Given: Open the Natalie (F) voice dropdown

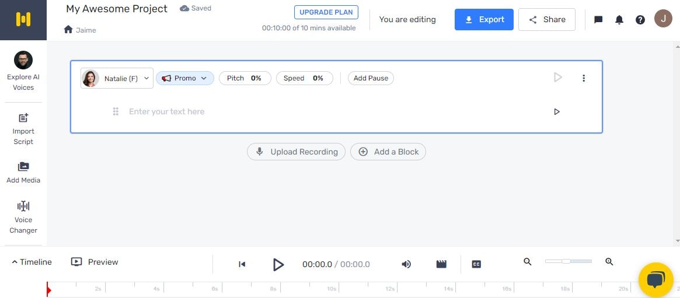Looking at the screenshot, I should click(x=117, y=78).
